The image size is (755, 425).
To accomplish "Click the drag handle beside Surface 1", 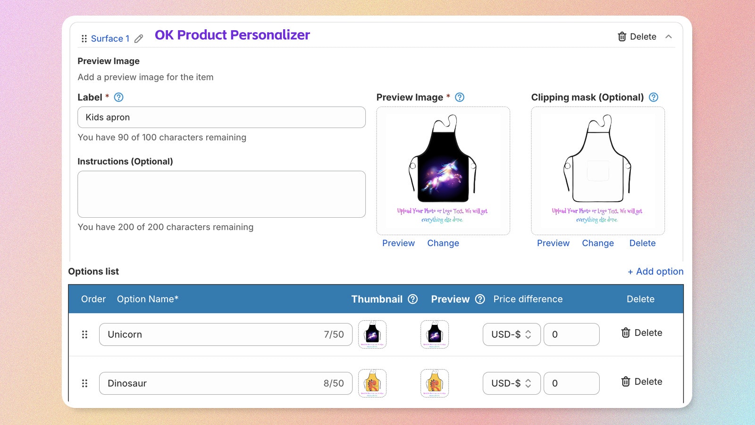I will (x=84, y=39).
